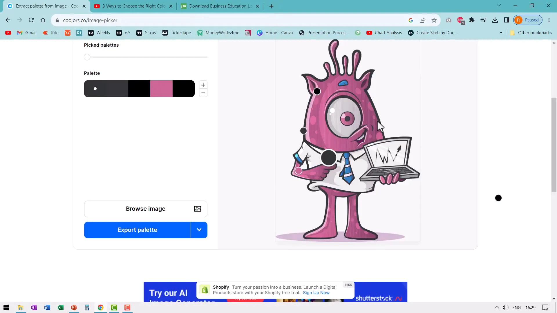557x313 pixels.
Task: Expand the Export palette dropdown arrow
Action: tap(199, 230)
